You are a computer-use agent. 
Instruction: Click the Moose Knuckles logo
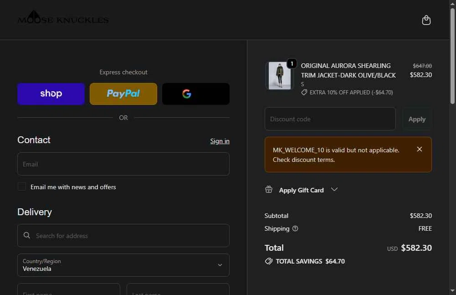click(63, 18)
